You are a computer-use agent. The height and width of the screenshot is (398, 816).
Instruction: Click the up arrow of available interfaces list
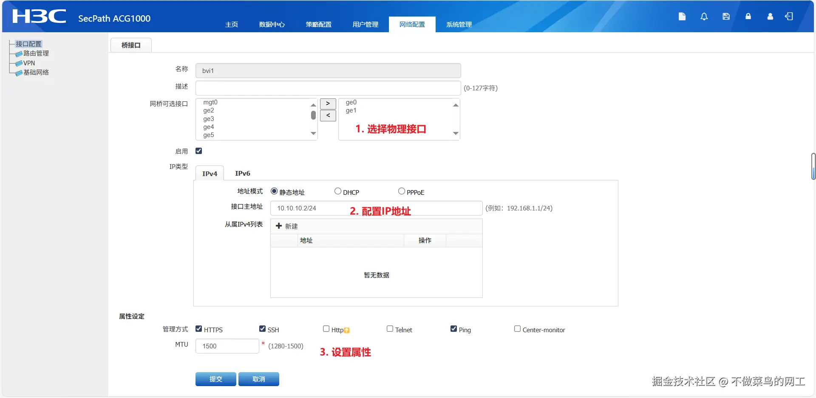coord(313,104)
